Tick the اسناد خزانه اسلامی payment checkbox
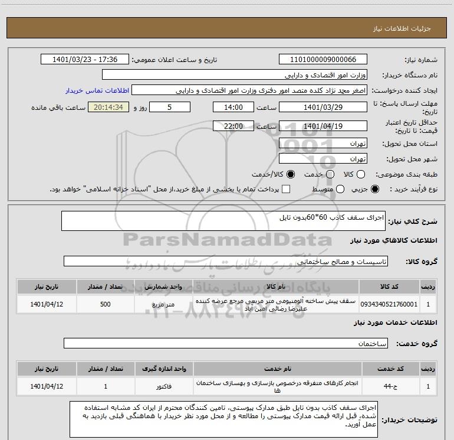454x440 pixels. tap(286, 189)
